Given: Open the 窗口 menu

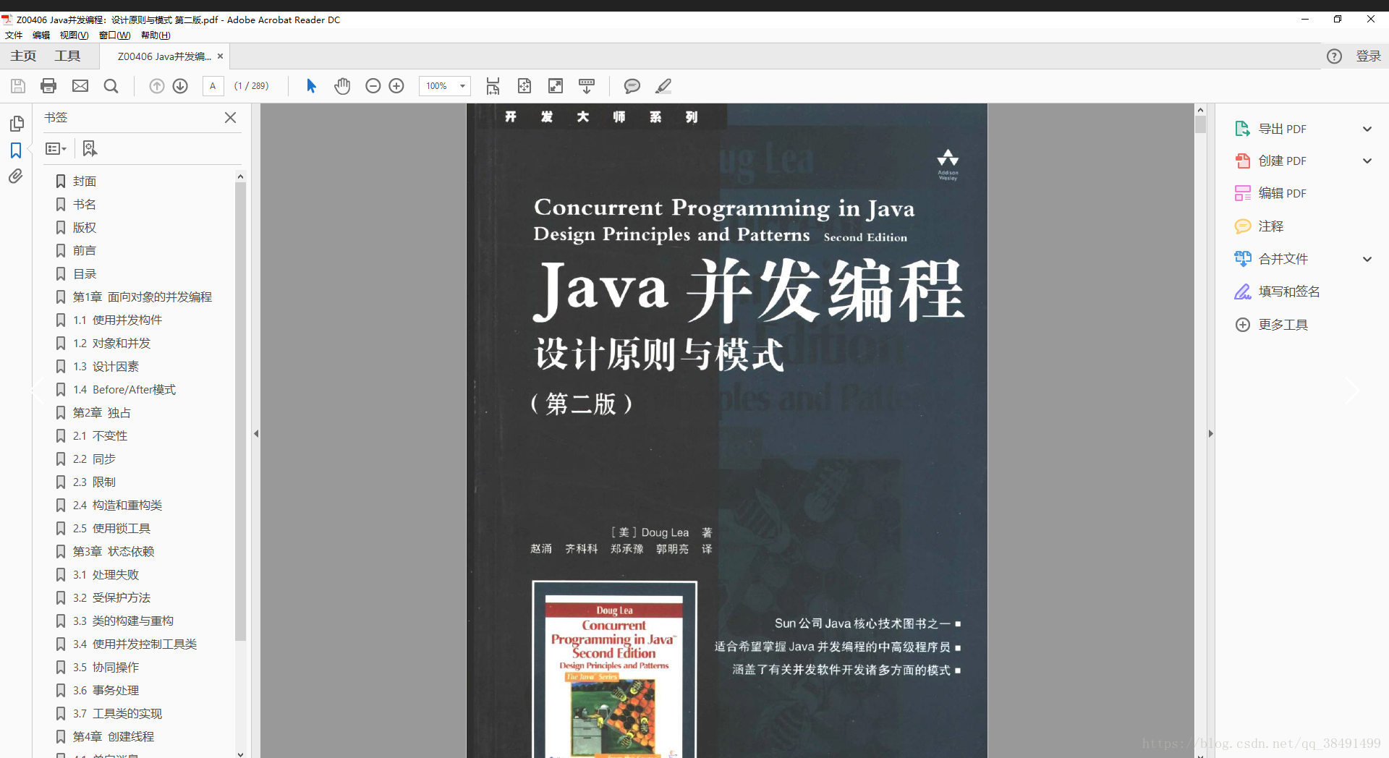Looking at the screenshot, I should pyautogui.click(x=115, y=35).
